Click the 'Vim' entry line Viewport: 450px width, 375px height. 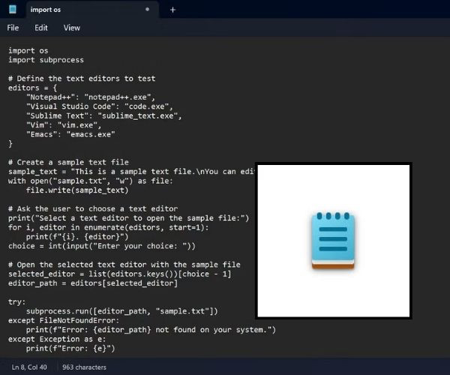tap(64, 125)
